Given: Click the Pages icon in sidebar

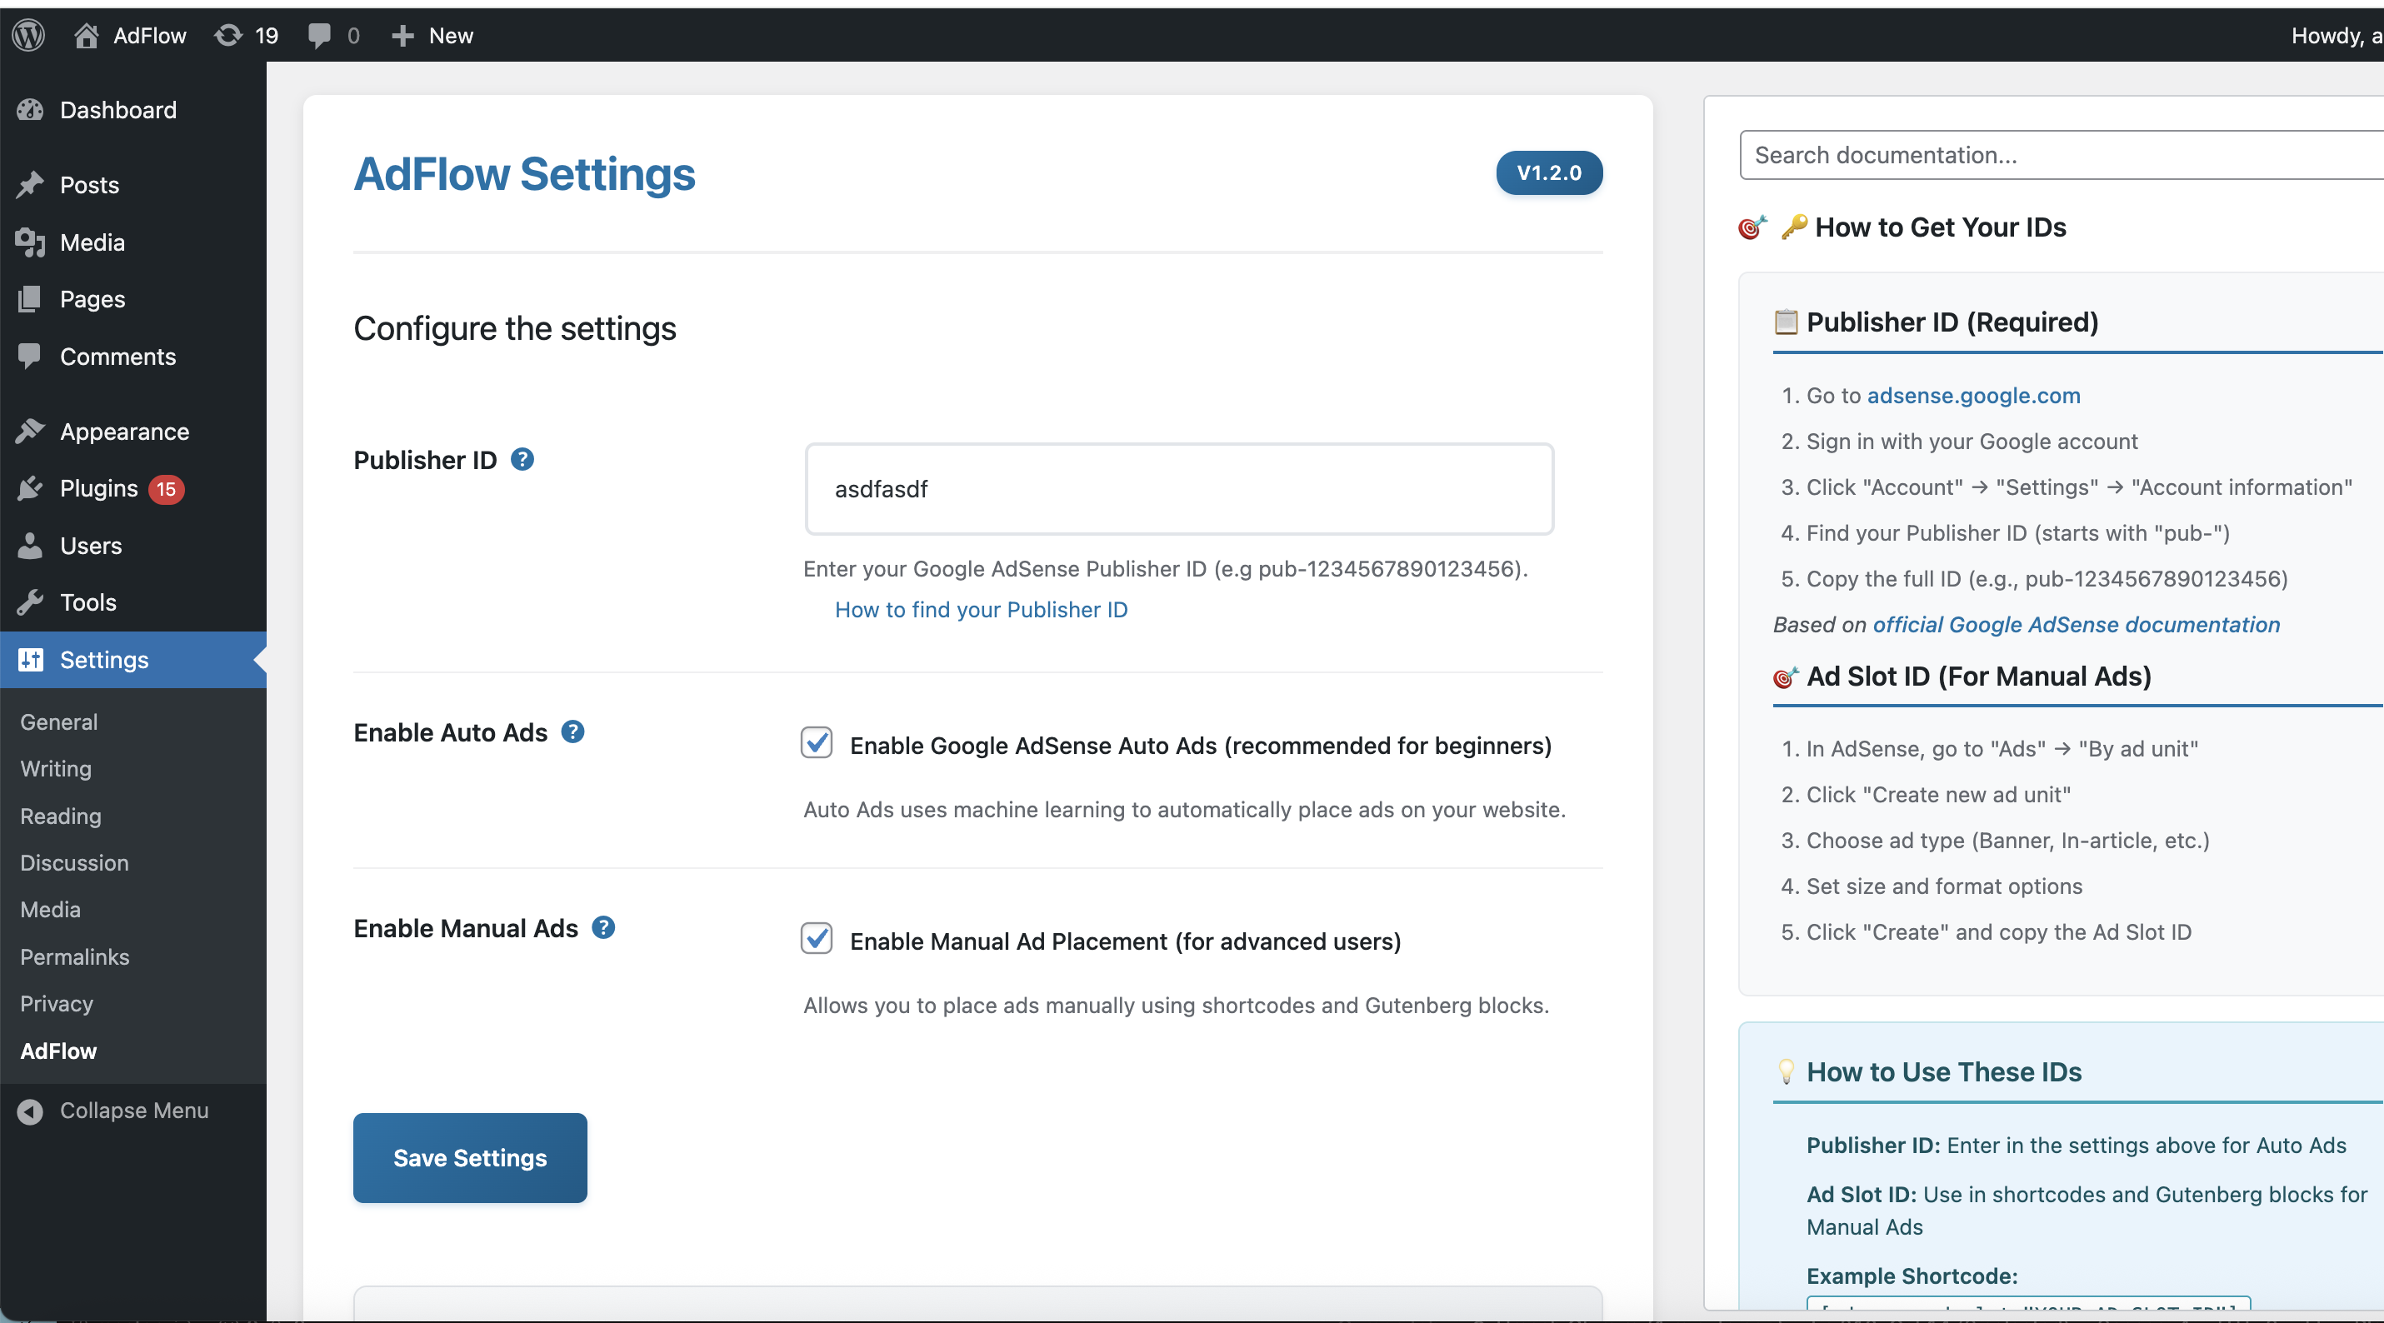Looking at the screenshot, I should [x=30, y=299].
